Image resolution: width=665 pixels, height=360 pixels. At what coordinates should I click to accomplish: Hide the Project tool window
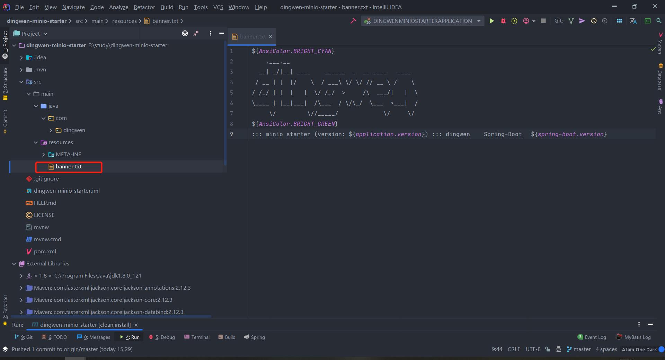click(x=222, y=33)
